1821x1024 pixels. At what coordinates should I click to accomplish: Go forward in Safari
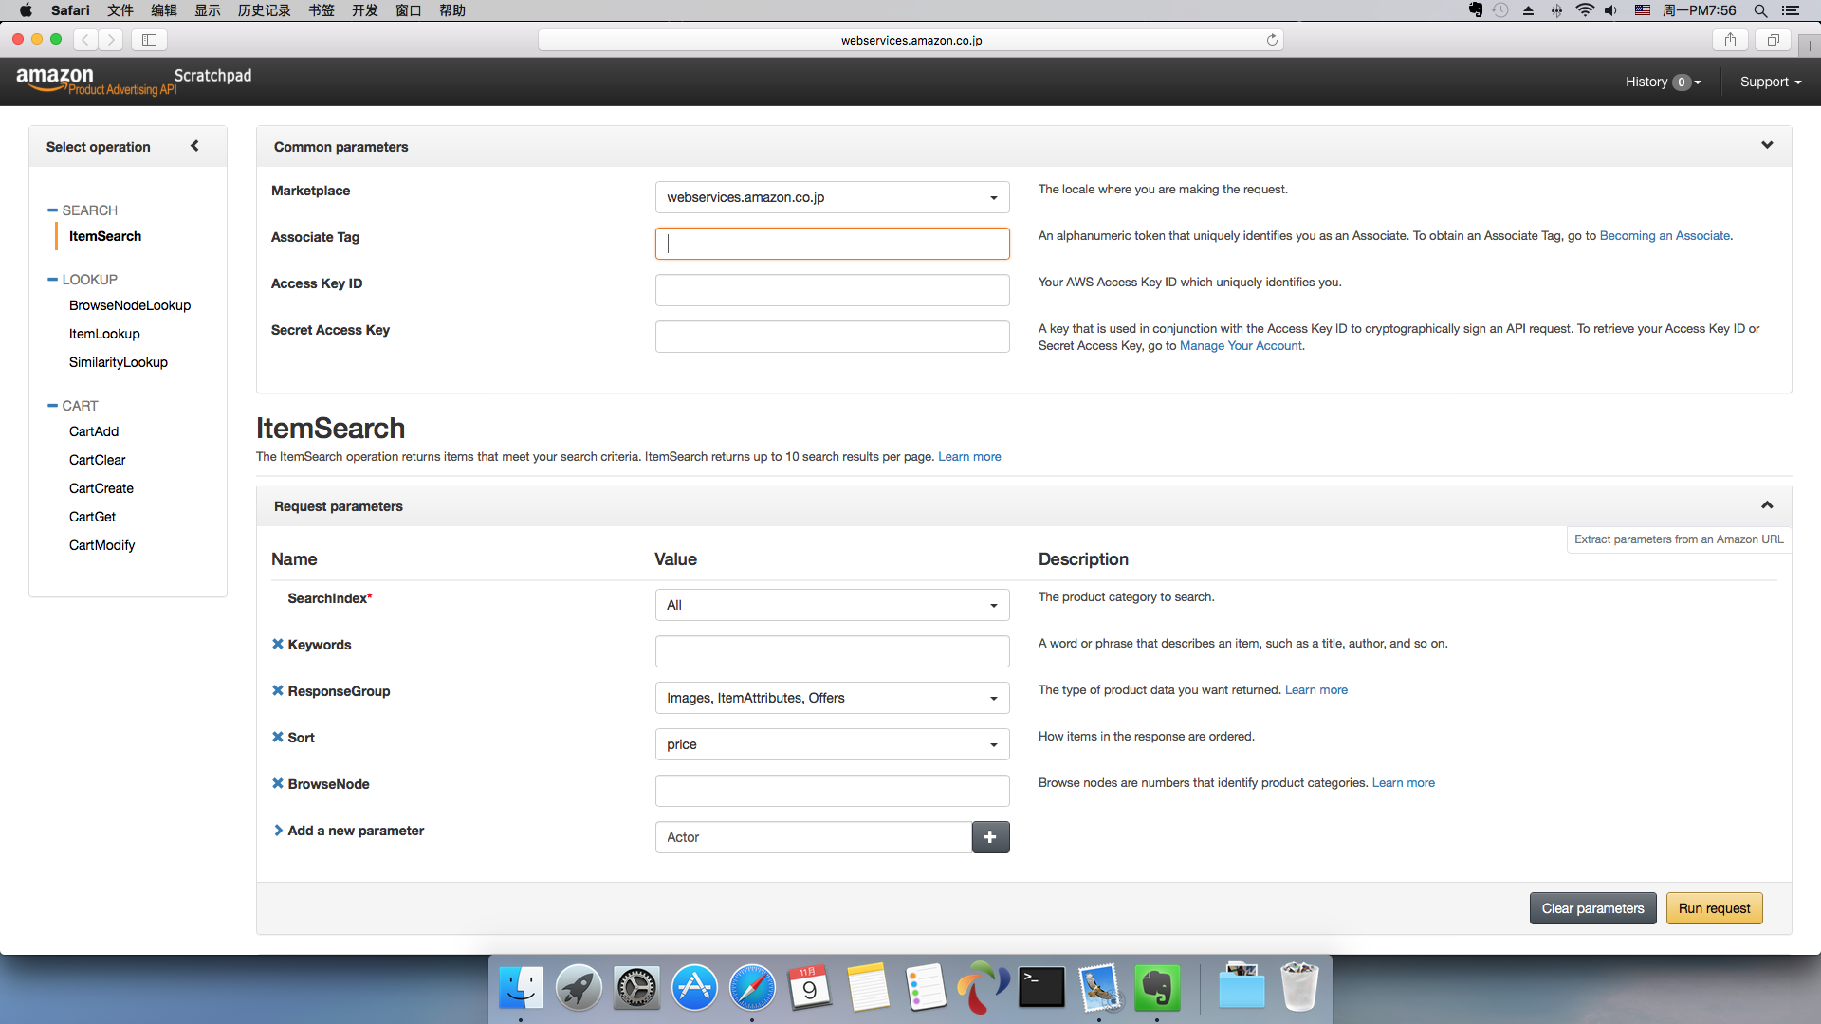112,40
